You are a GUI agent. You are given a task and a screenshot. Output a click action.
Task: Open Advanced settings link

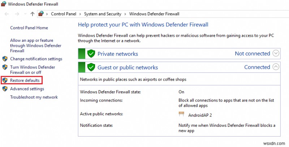tap(27, 89)
